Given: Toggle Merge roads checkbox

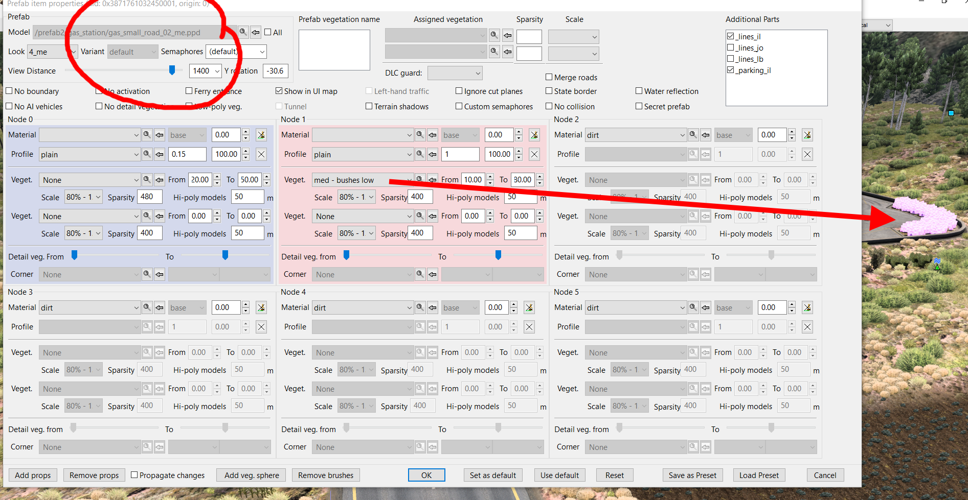Looking at the screenshot, I should point(549,77).
